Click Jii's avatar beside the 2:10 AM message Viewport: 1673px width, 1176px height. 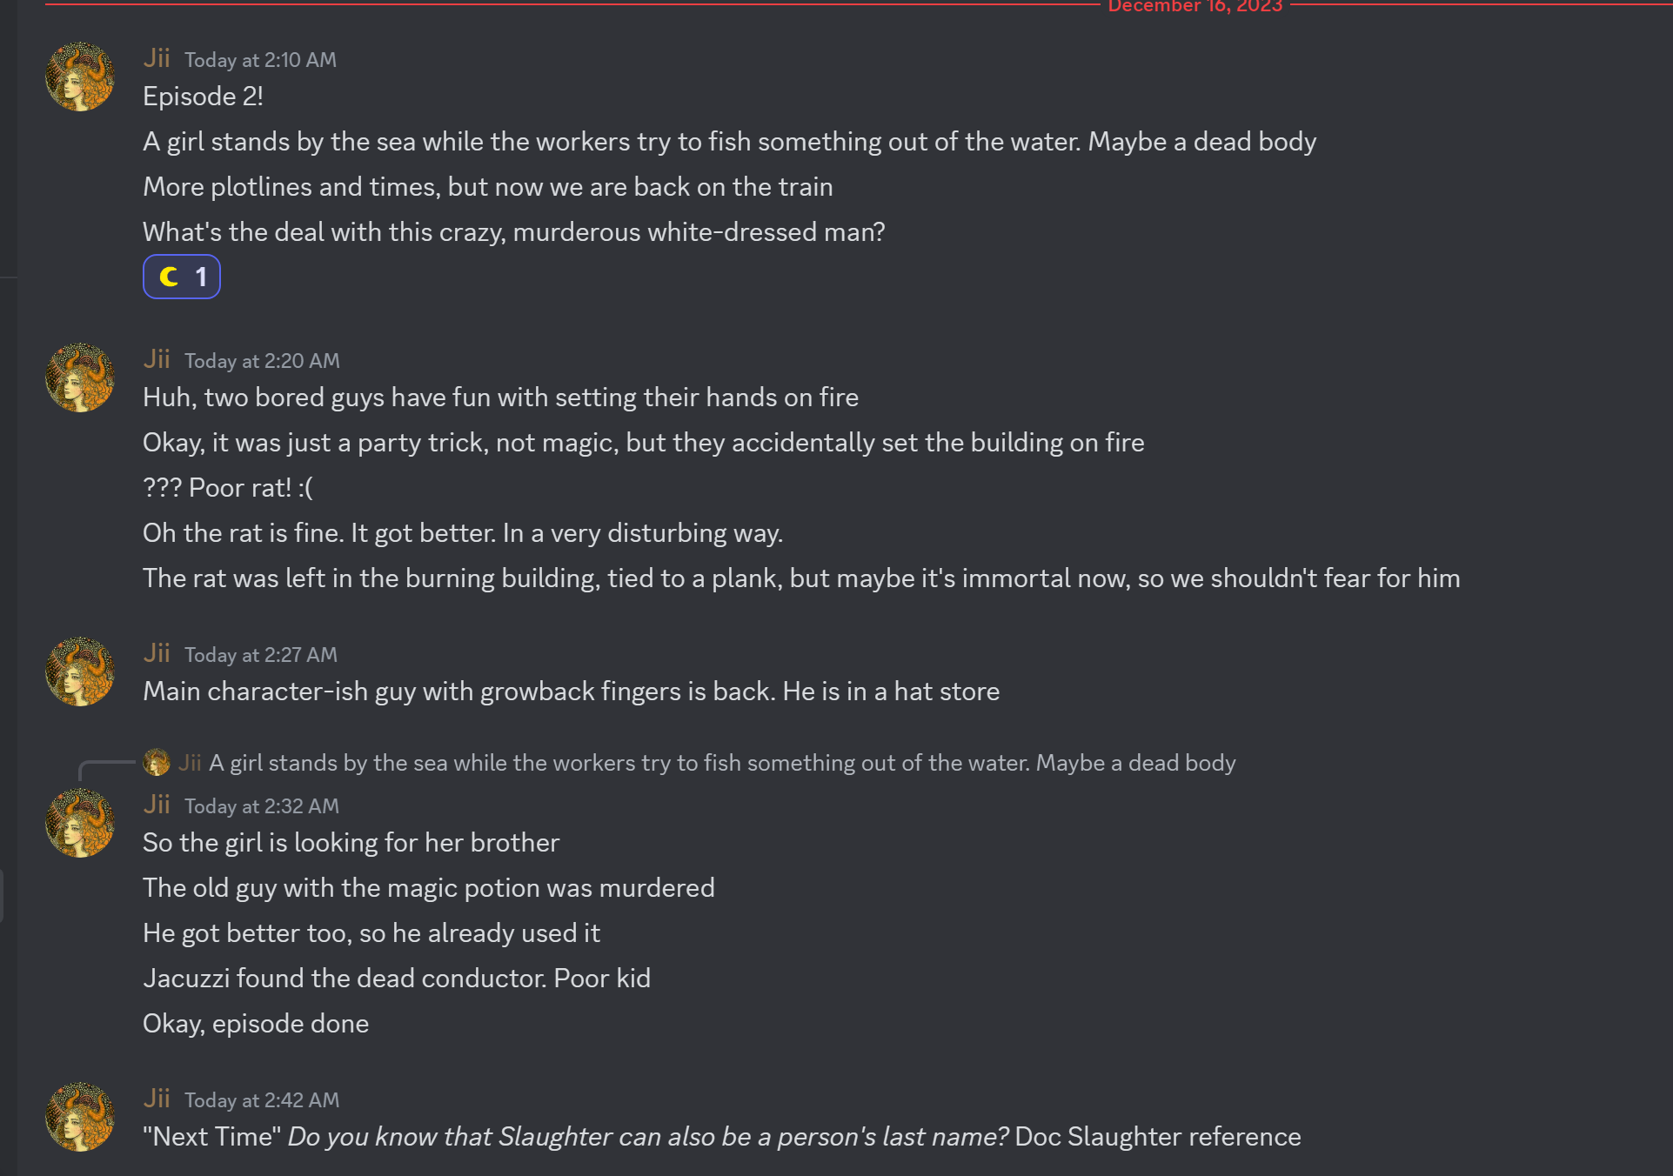(80, 77)
